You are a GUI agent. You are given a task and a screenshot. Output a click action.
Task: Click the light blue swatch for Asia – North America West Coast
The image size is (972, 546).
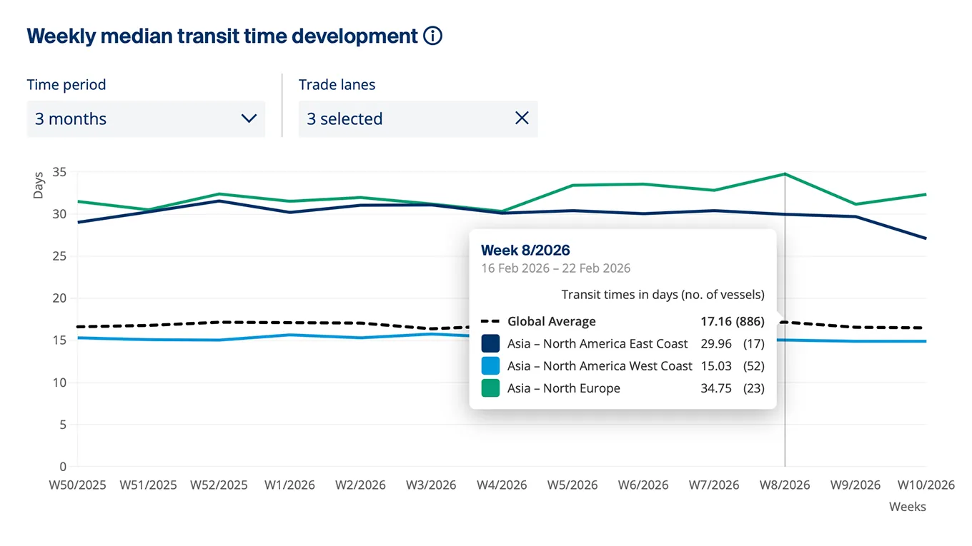490,365
